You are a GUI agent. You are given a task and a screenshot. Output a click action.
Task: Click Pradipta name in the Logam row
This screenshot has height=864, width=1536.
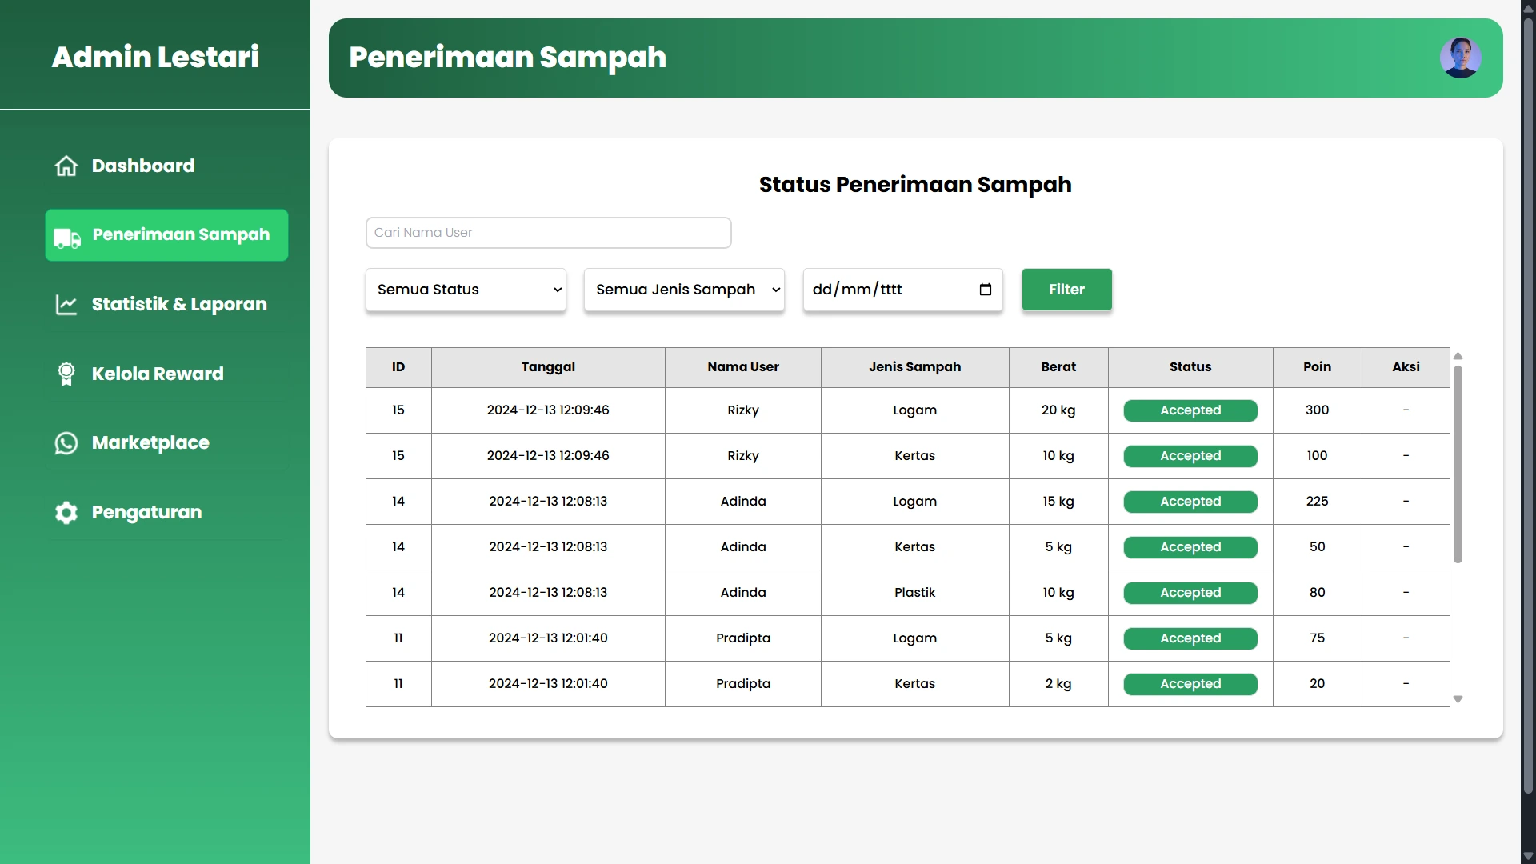click(x=743, y=638)
